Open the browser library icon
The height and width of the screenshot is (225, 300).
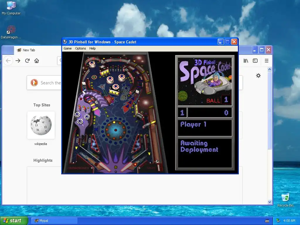(246, 61)
